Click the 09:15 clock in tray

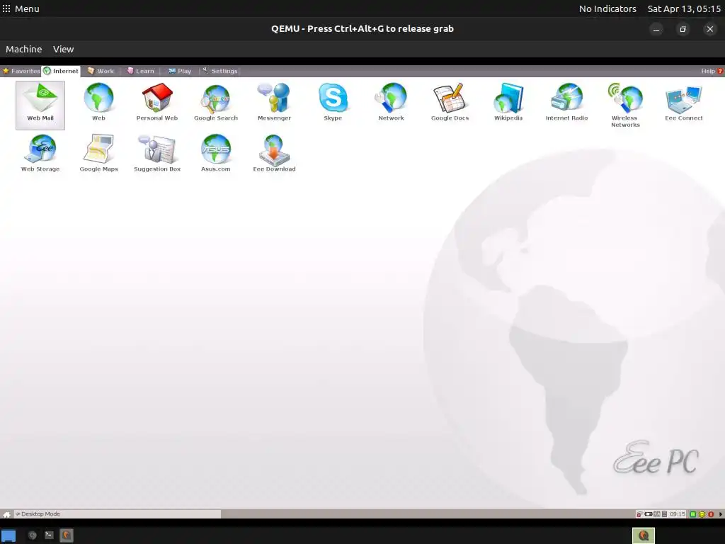(x=678, y=514)
